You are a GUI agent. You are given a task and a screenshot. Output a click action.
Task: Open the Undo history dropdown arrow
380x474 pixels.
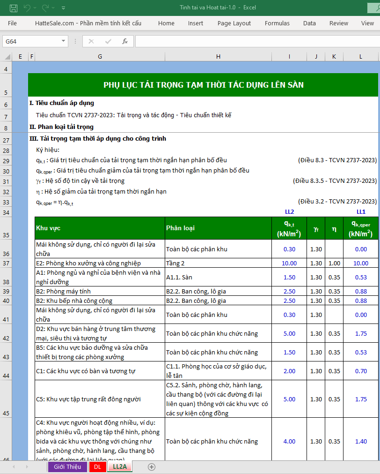click(35, 8)
